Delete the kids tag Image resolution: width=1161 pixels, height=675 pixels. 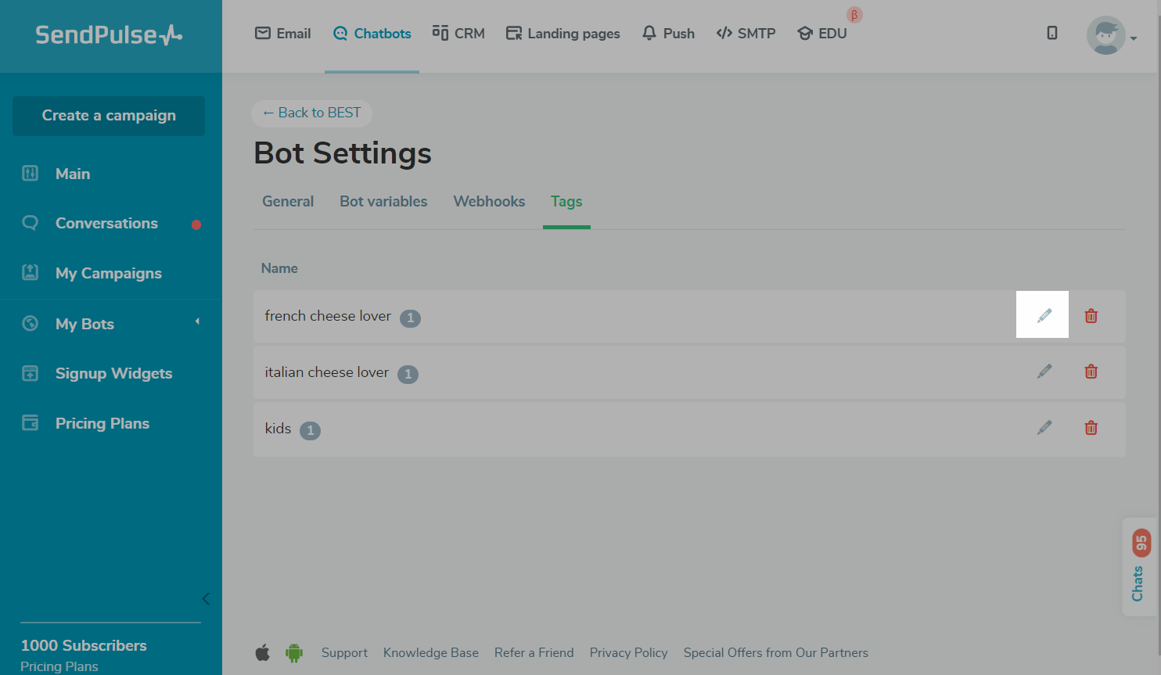[1091, 428]
